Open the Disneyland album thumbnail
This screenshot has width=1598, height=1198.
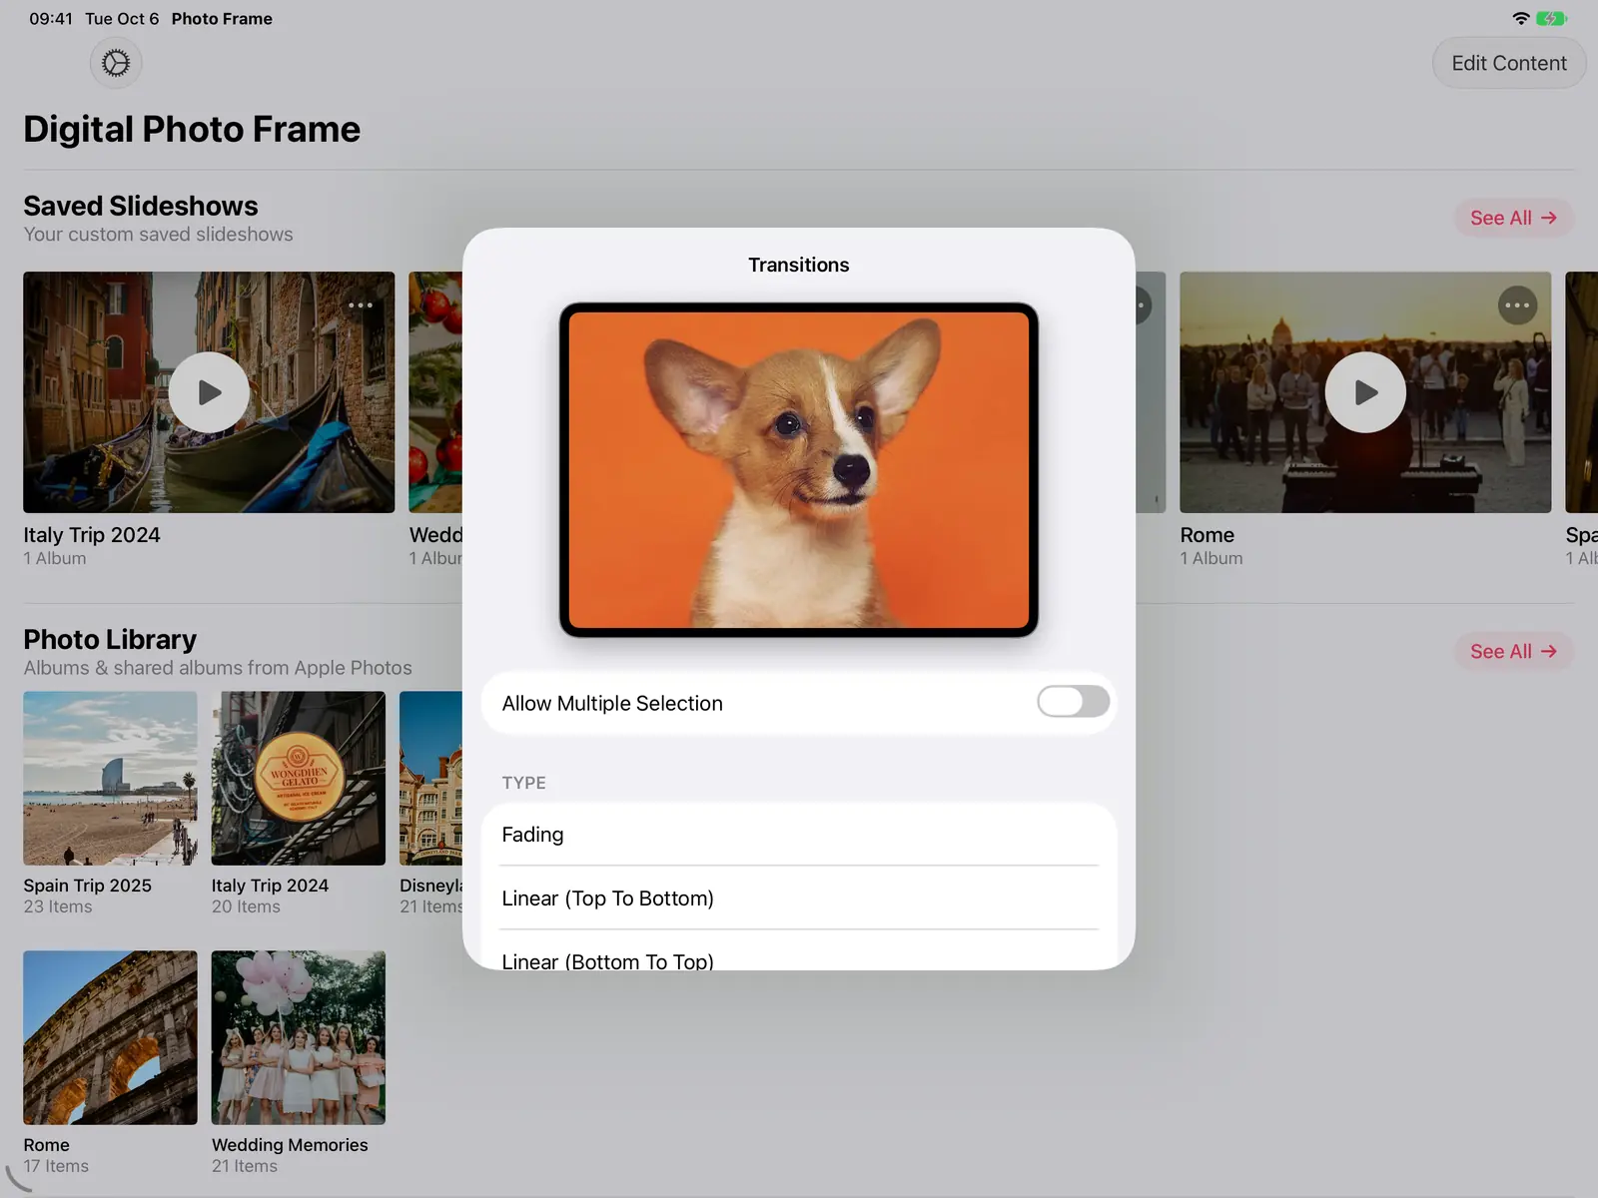431,779
